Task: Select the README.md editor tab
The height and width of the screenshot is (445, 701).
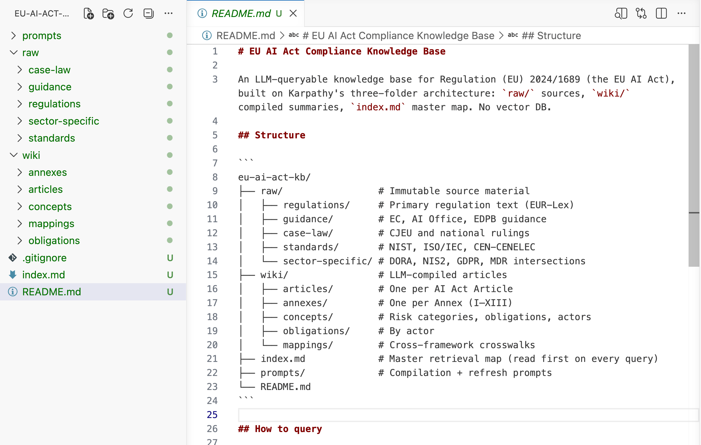Action: point(241,13)
